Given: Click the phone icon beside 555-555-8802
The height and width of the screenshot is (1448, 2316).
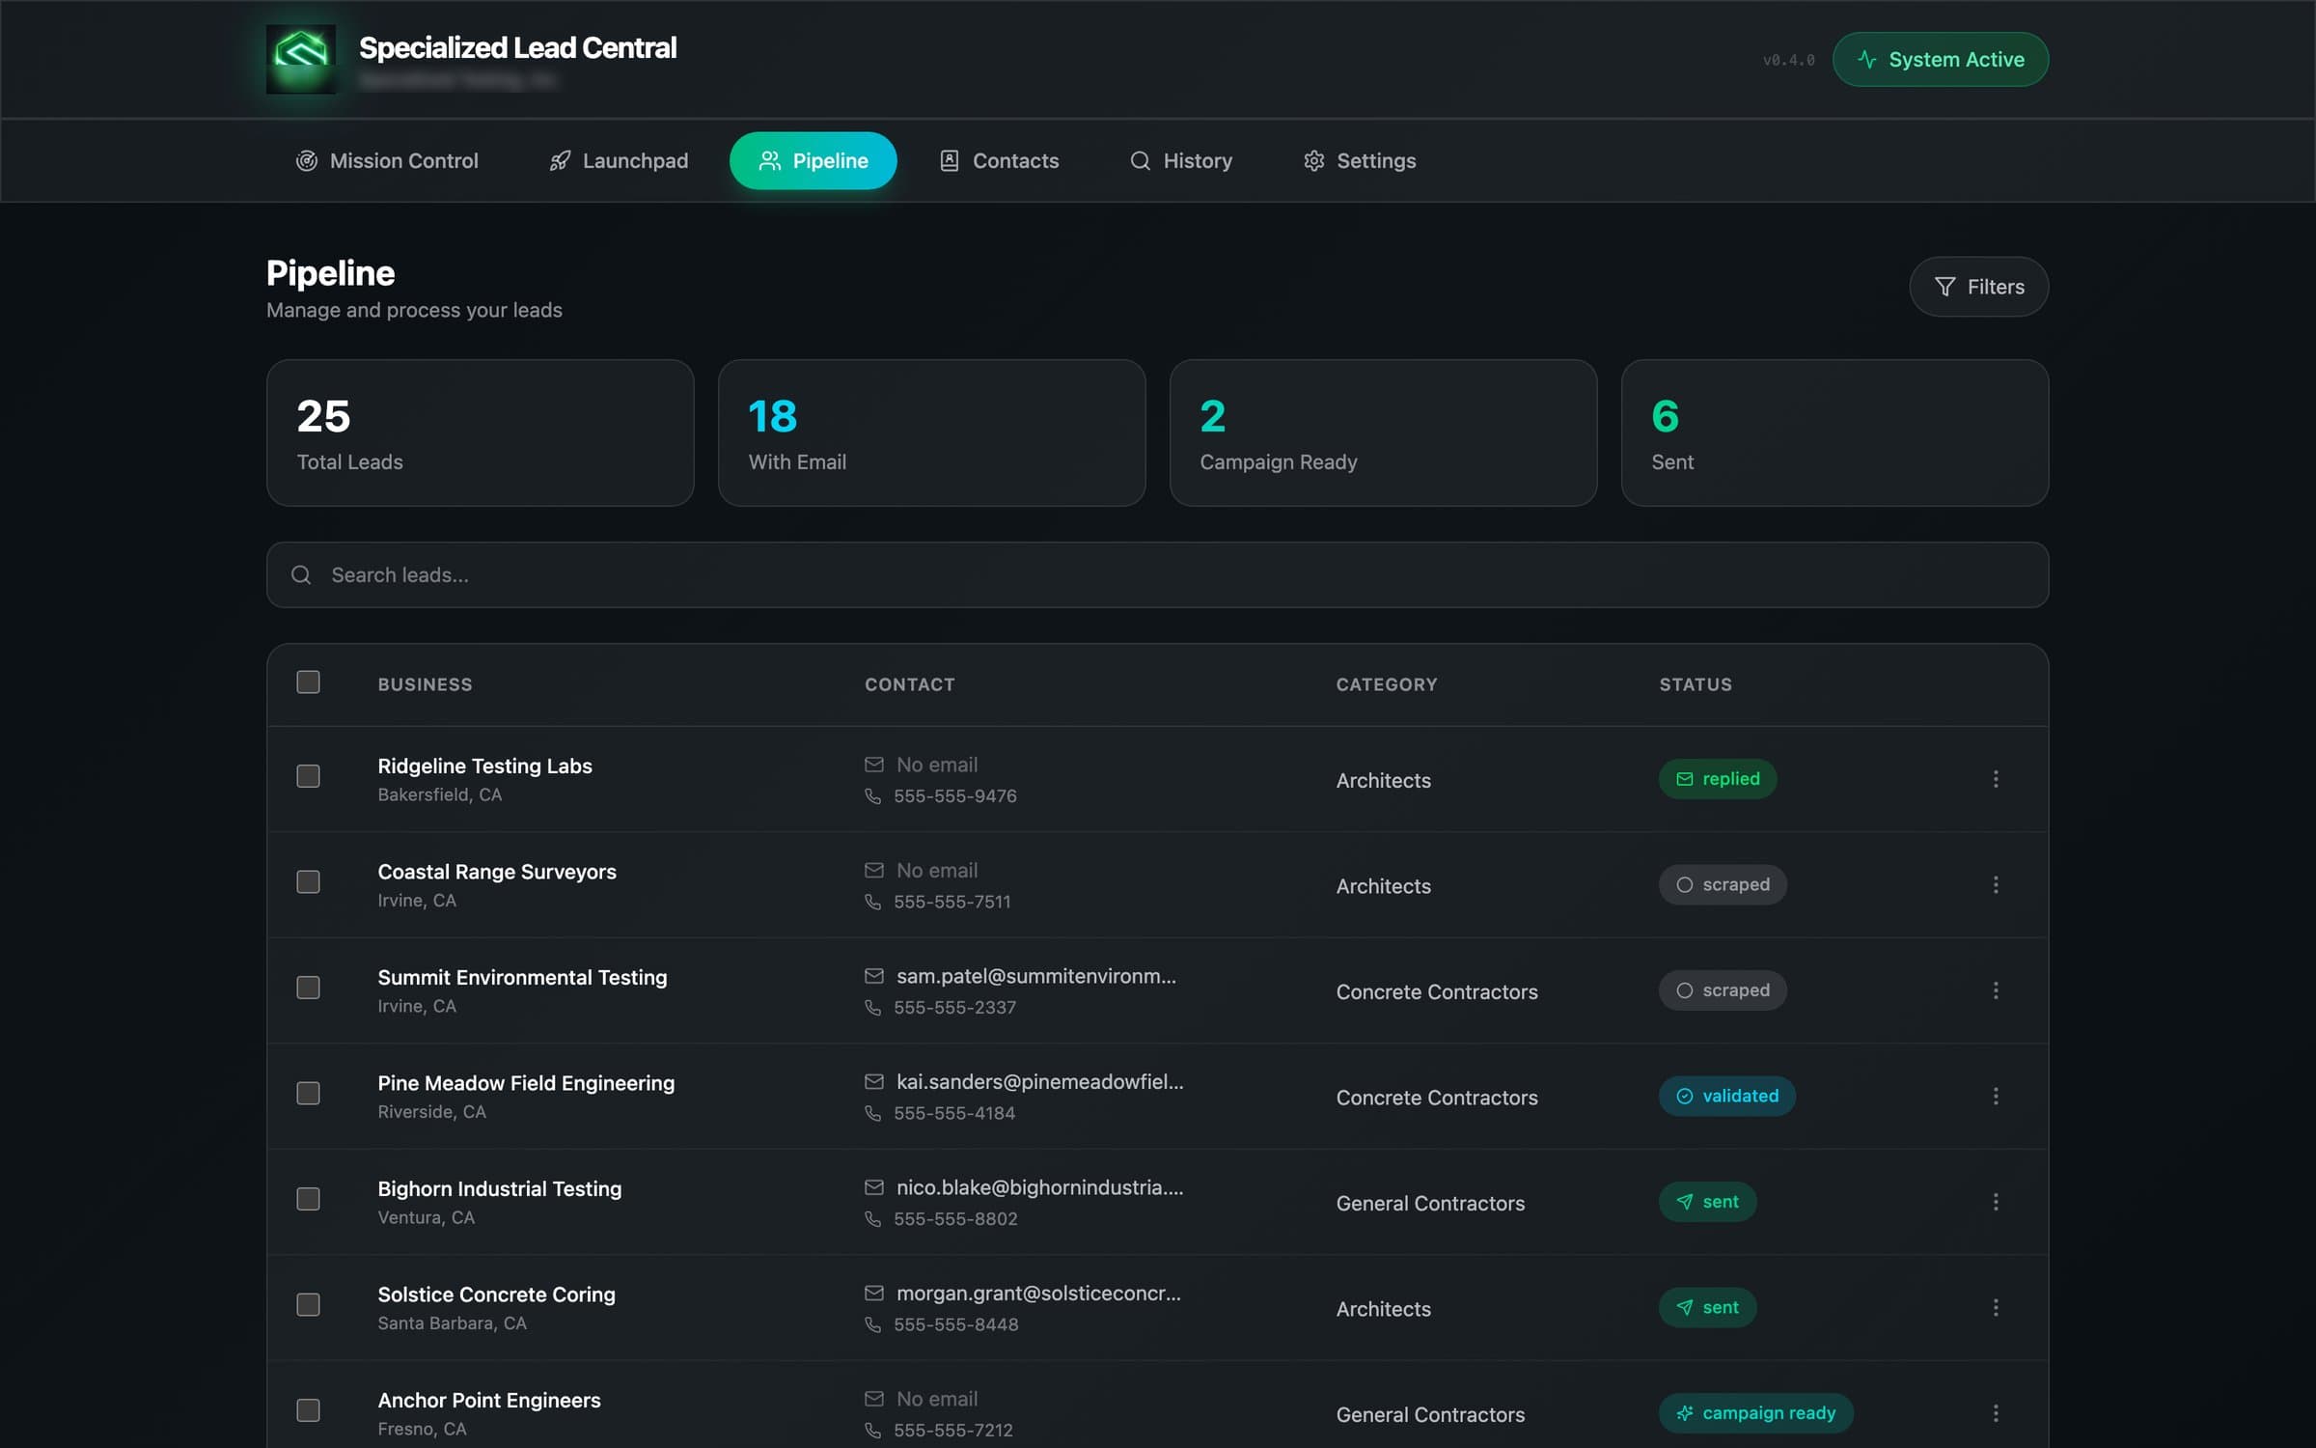Looking at the screenshot, I should (x=873, y=1219).
